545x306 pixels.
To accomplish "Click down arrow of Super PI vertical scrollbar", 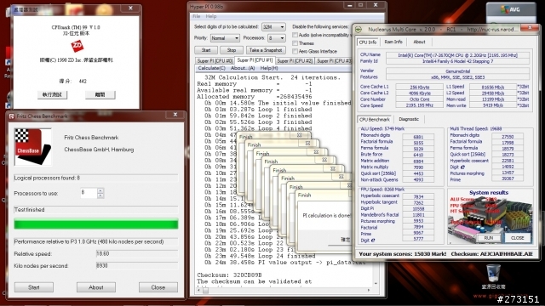I will coord(376,283).
